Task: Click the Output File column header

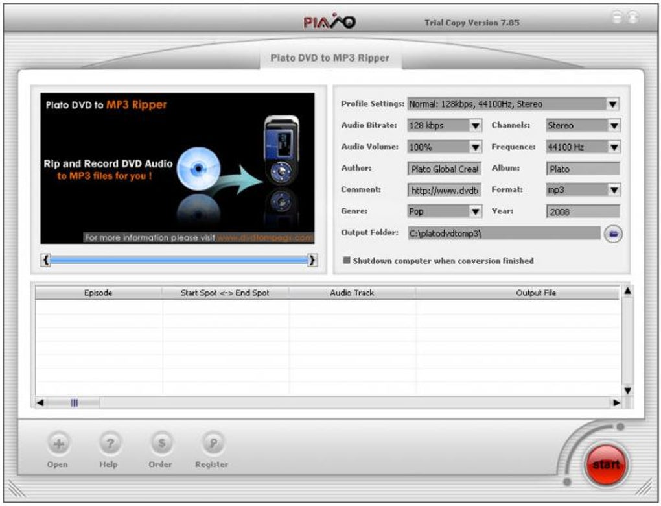Action: [518, 293]
